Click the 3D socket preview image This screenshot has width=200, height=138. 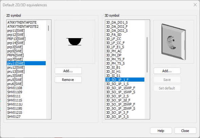pos(174,42)
